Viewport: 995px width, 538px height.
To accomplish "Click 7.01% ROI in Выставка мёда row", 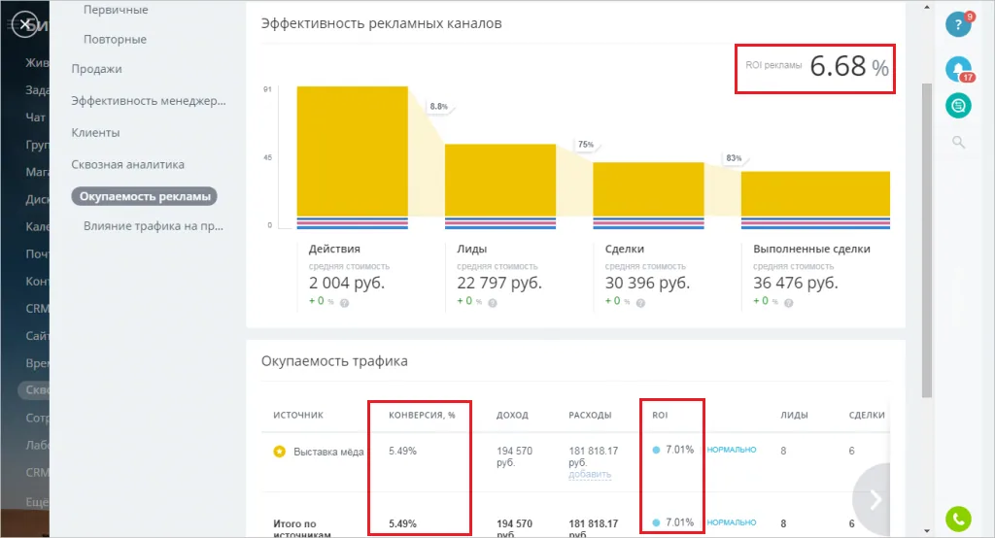I will (x=679, y=450).
